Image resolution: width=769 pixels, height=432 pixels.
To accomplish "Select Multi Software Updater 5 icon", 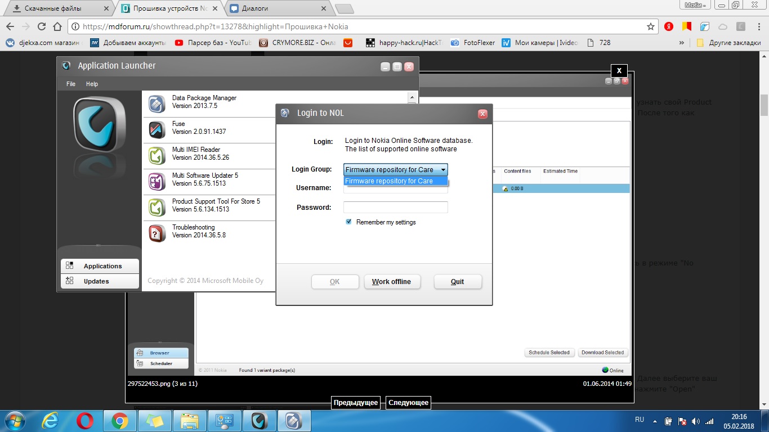I will 157,182.
